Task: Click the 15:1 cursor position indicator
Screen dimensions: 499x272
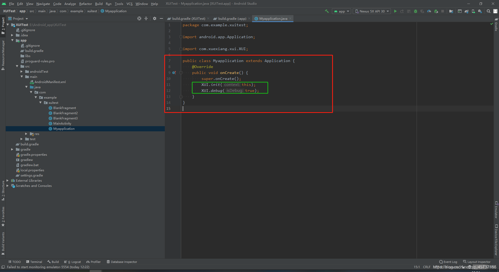Action: click(417, 267)
